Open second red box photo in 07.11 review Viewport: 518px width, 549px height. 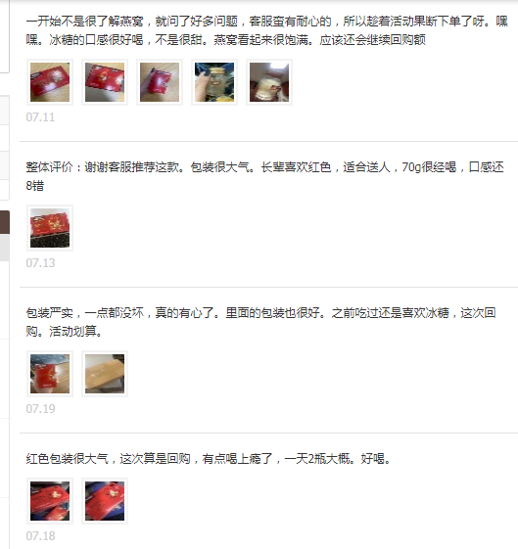(105, 82)
